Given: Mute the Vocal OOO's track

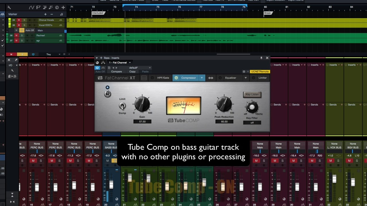Looking at the screenshot, I should pos(19,25).
